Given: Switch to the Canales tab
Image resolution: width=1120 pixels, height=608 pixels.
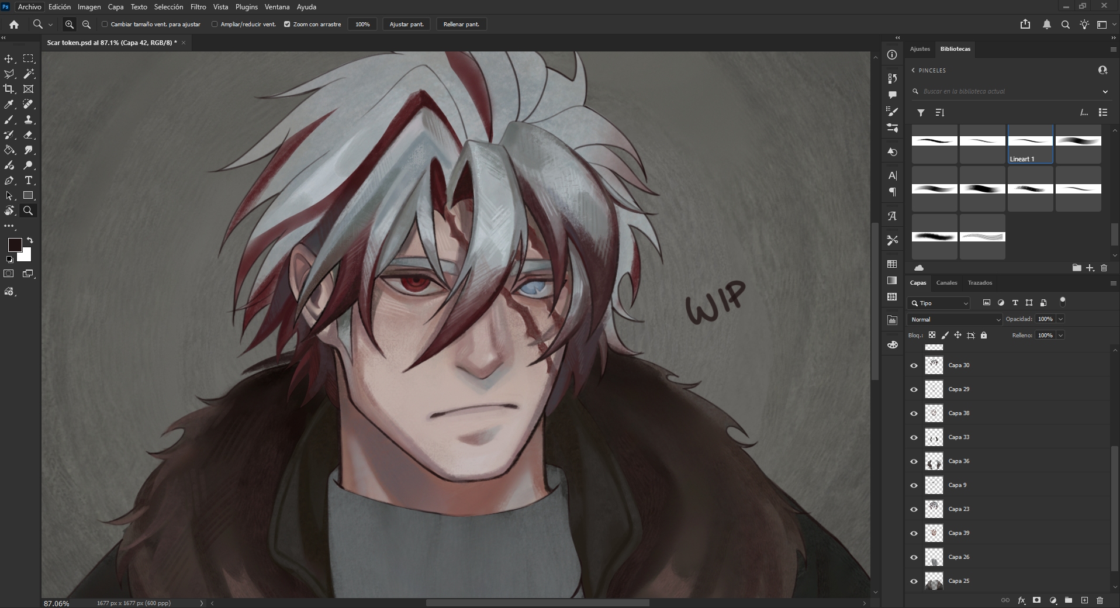Looking at the screenshot, I should tap(946, 283).
